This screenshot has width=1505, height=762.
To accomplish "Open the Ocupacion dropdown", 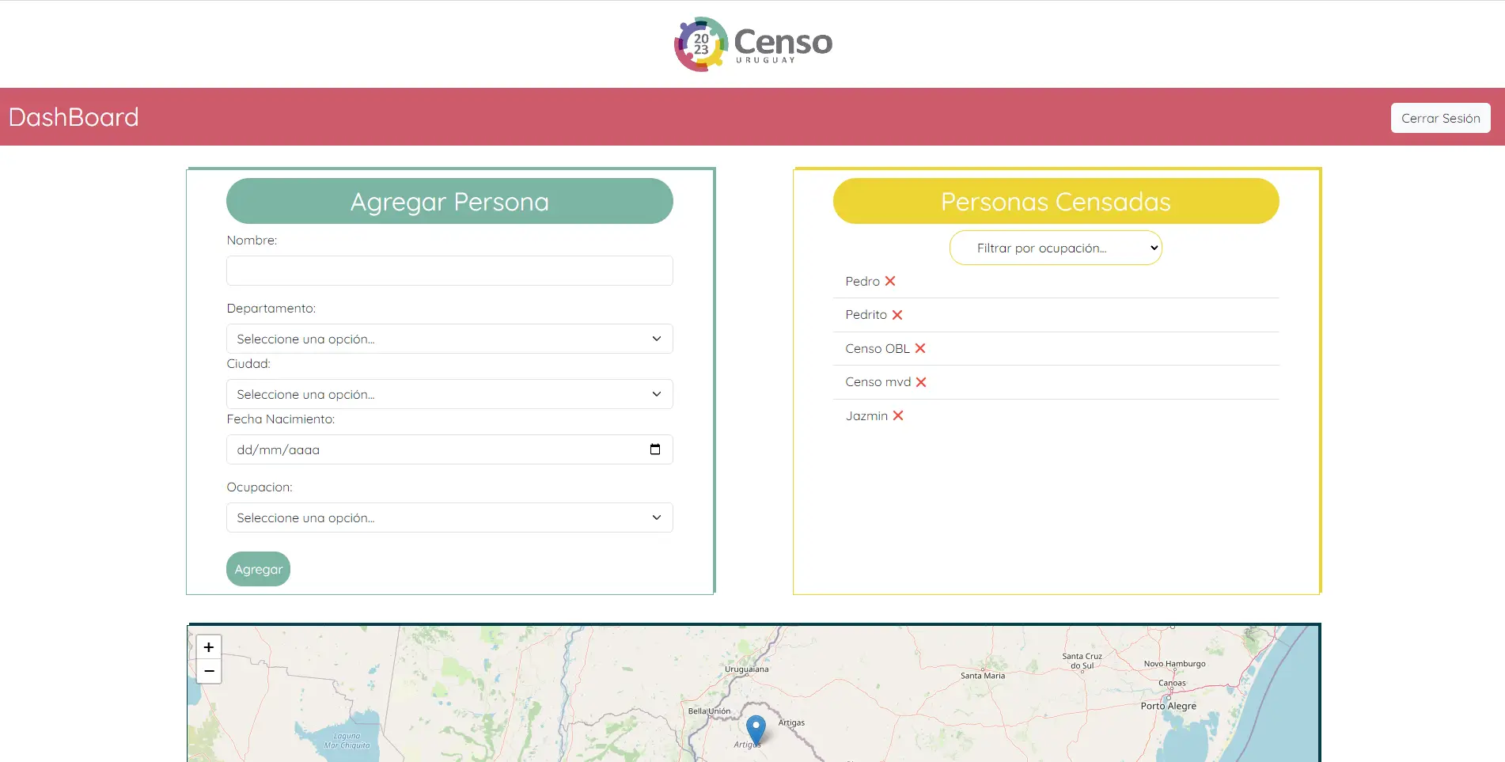I will [449, 517].
